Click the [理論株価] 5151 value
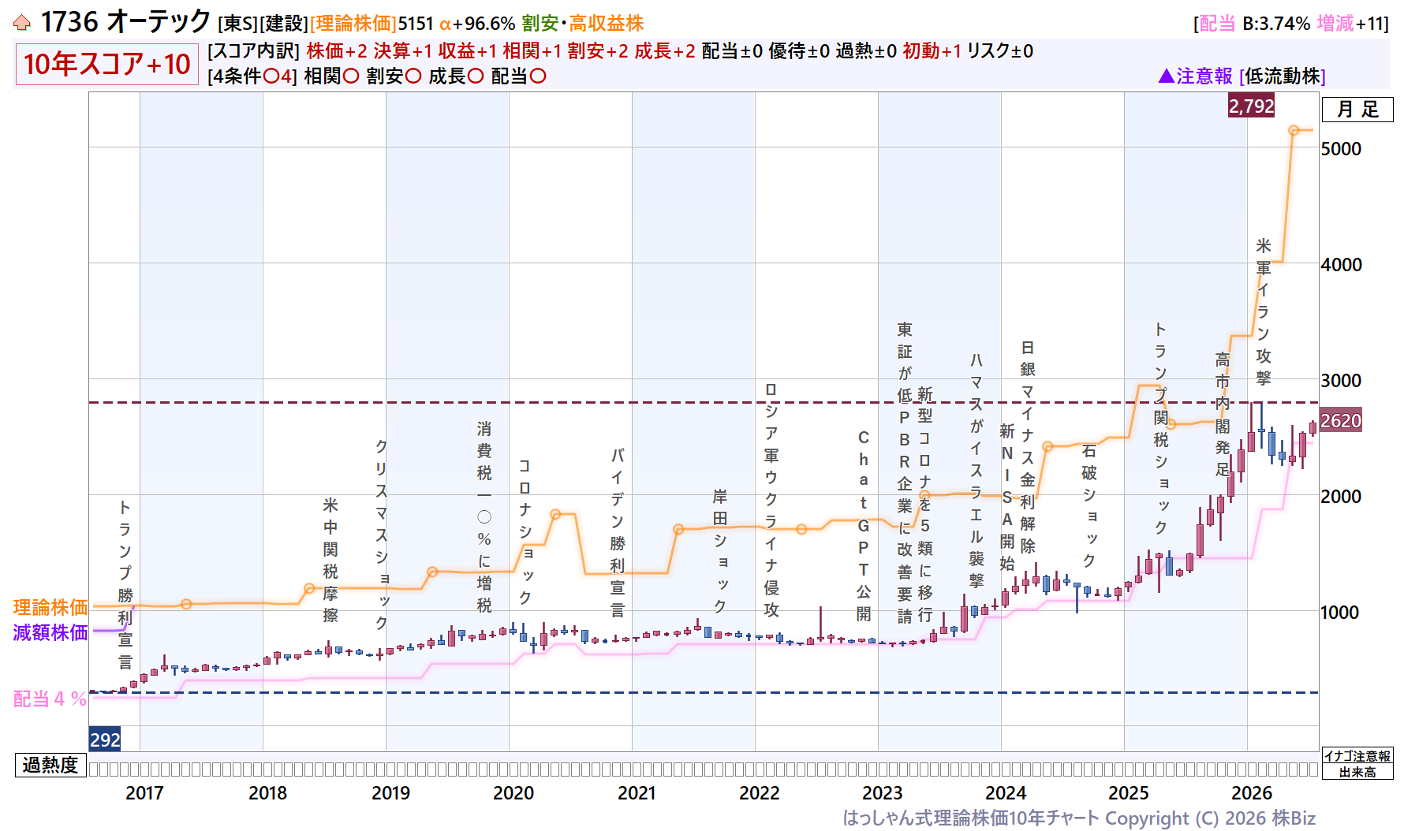This screenshot has width=1404, height=831. (x=372, y=24)
